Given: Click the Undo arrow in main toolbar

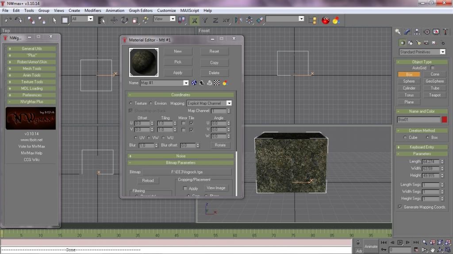Looking at the screenshot, I should tap(8, 20).
